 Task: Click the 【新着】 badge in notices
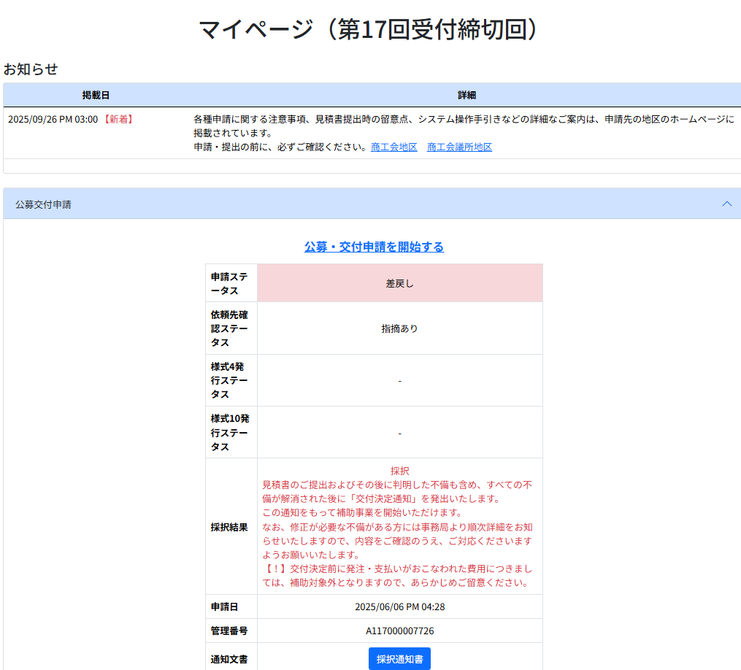[118, 119]
